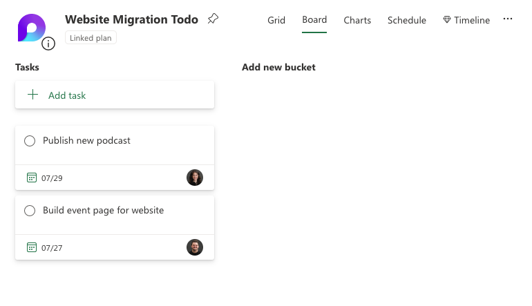Click assignee avatar on Publish new podcast

(x=195, y=178)
